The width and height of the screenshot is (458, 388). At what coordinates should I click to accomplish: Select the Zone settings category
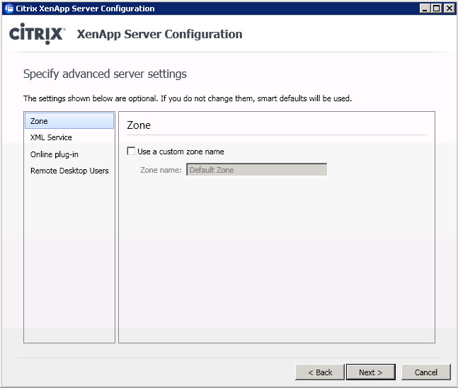tap(69, 120)
